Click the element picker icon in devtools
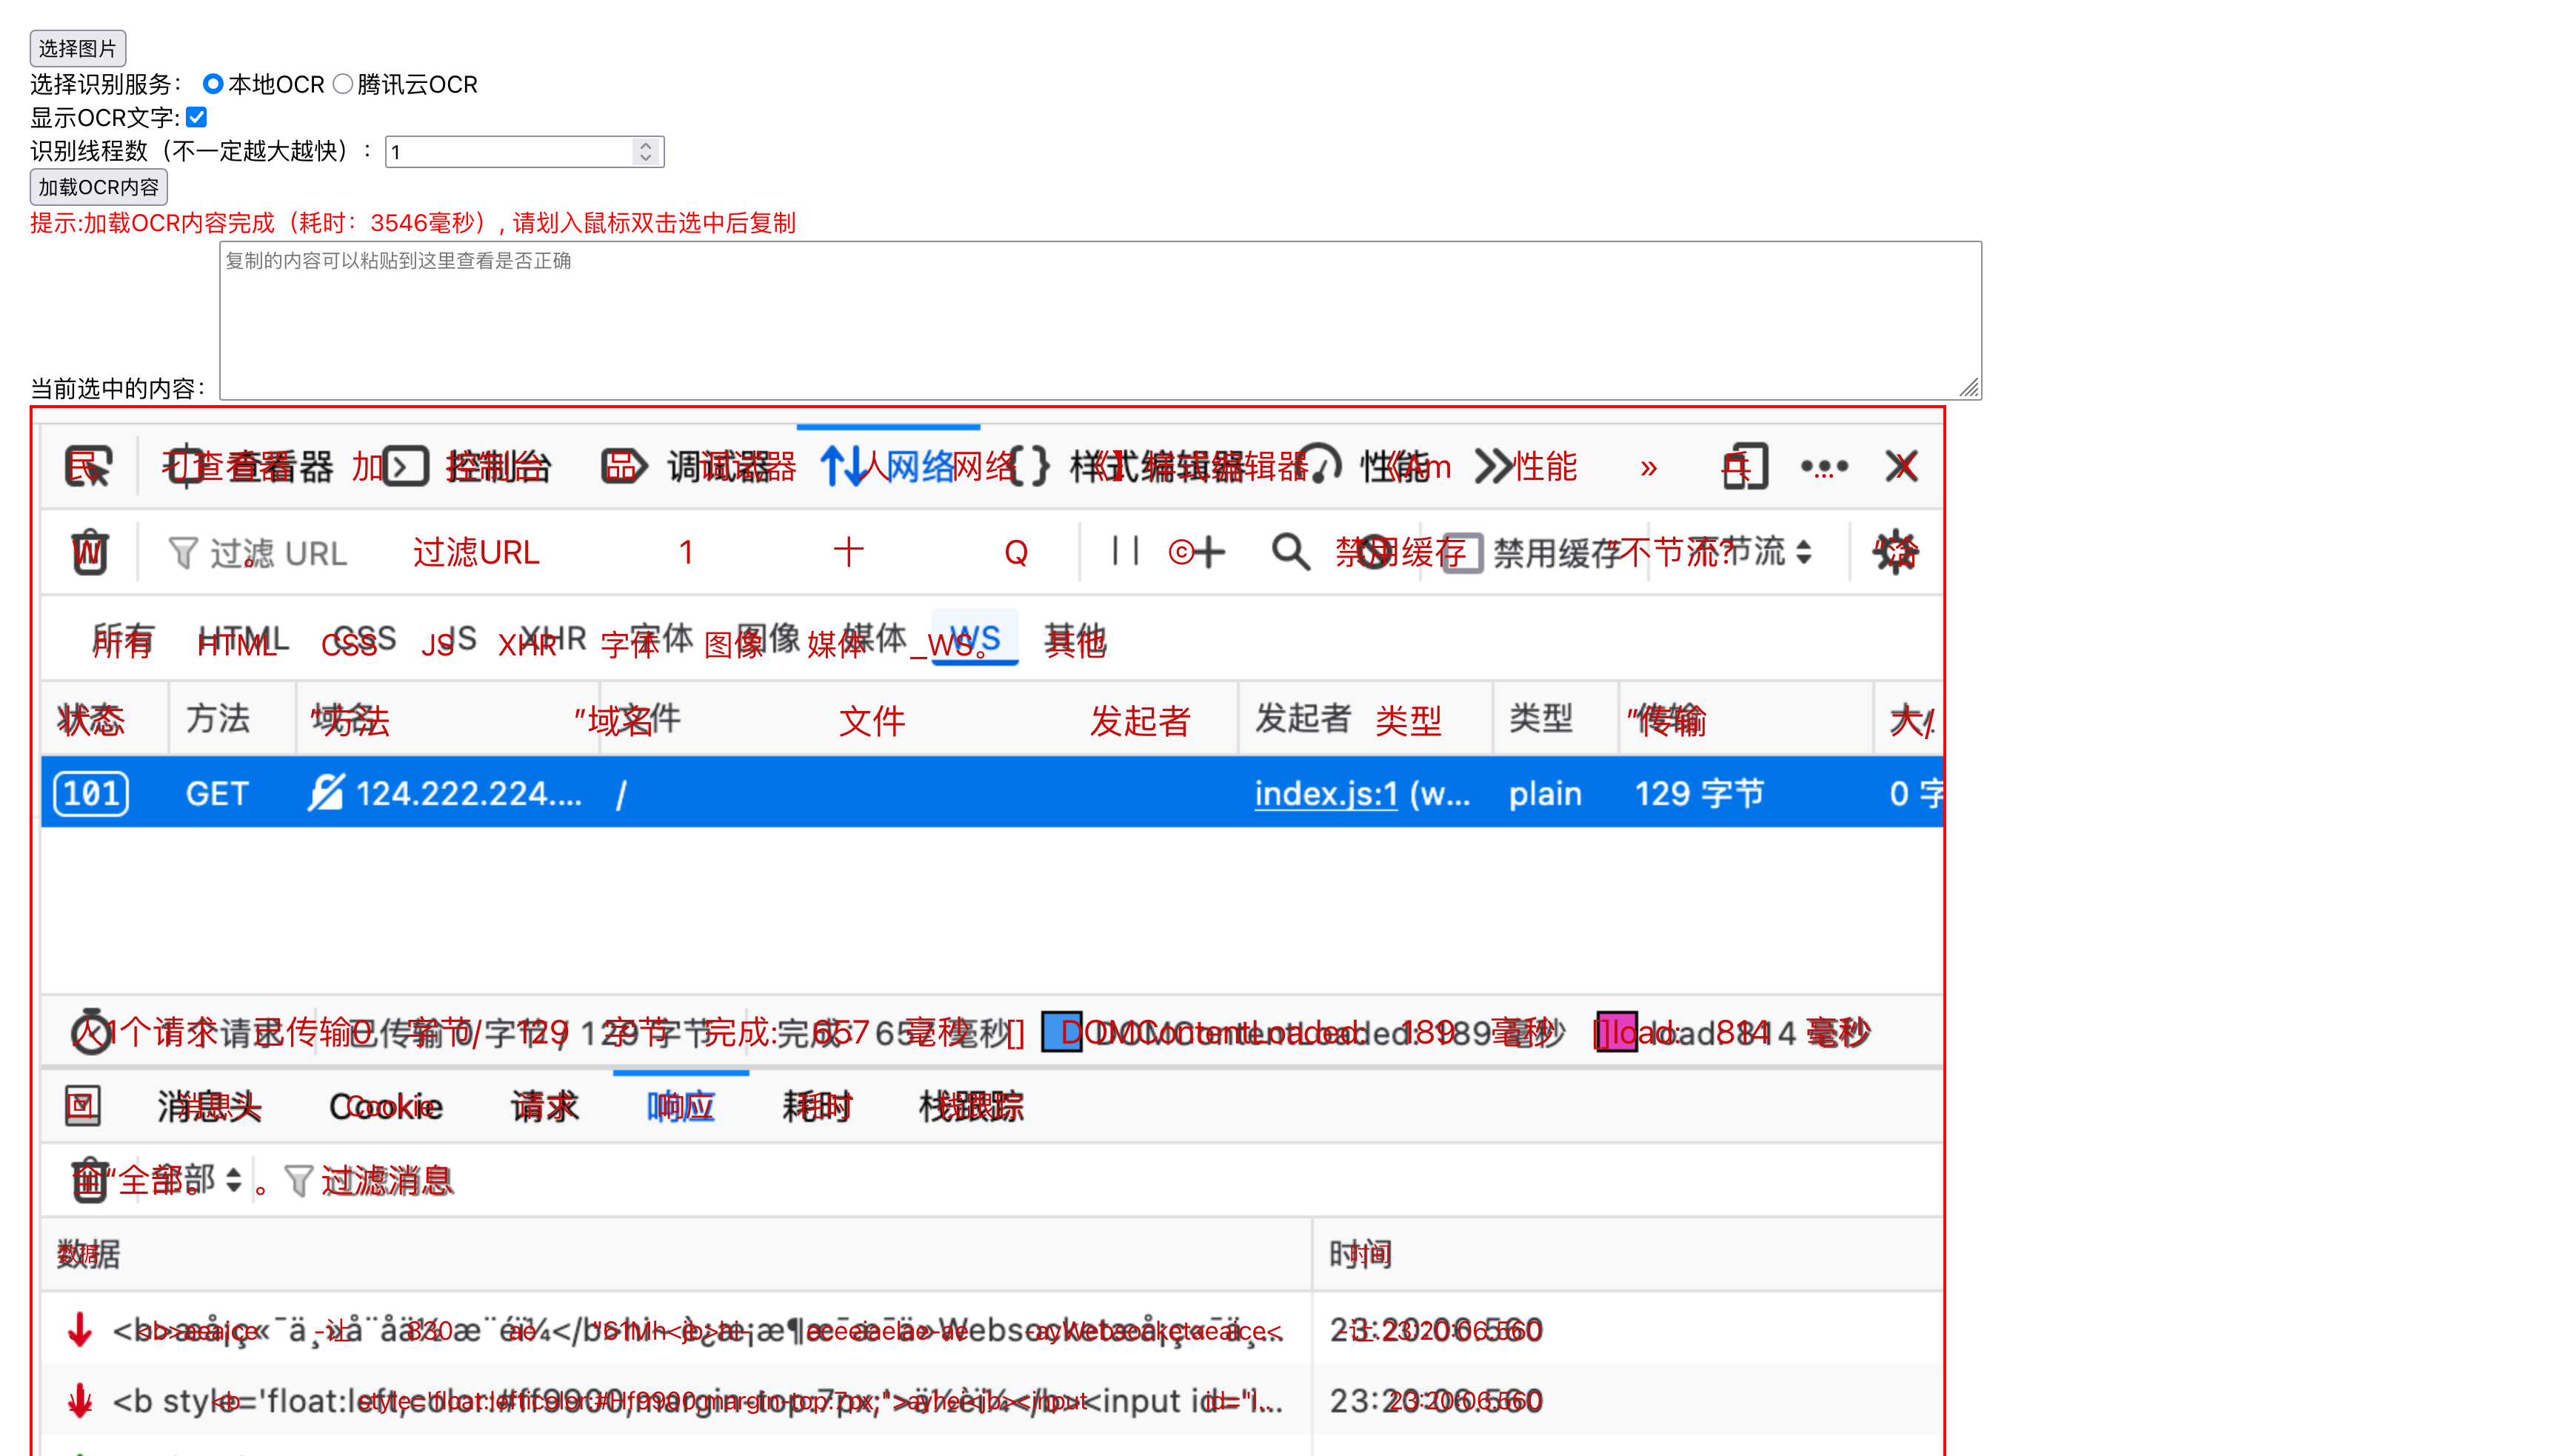Screen dimensions: 2561x1456 (x=88, y=466)
